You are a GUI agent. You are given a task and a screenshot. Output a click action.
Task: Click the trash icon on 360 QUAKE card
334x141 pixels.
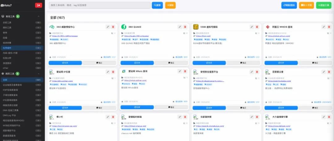185,27
